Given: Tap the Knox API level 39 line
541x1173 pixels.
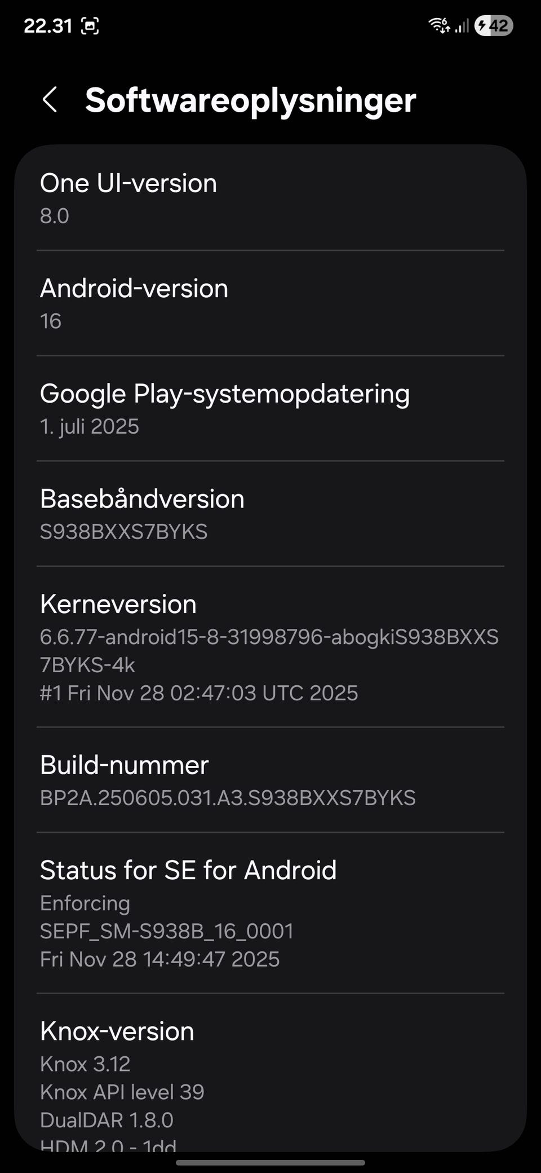Looking at the screenshot, I should tap(122, 1092).
